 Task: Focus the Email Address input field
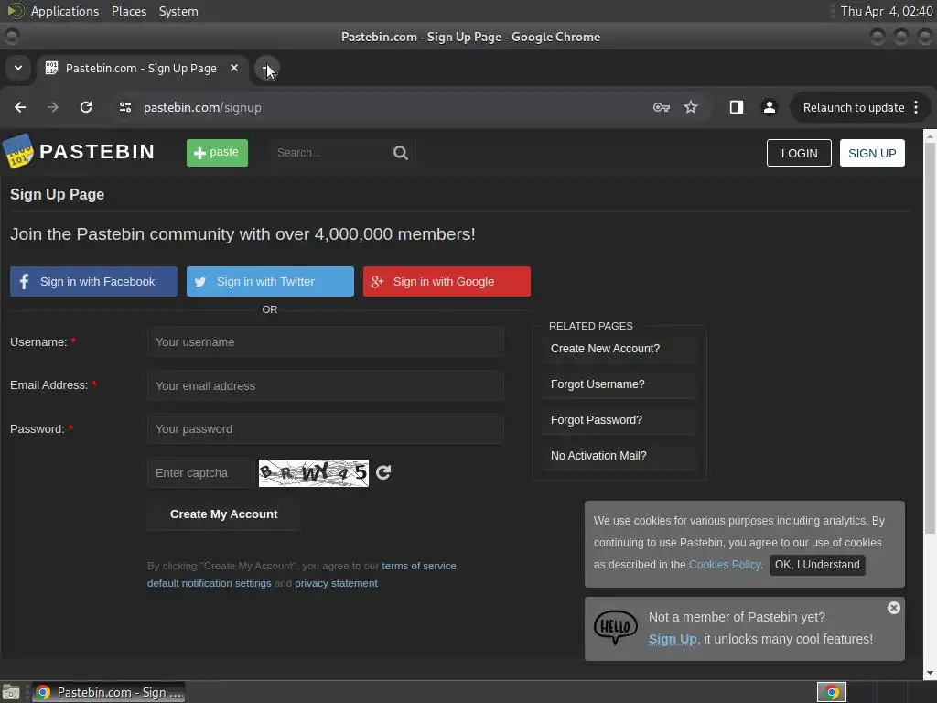click(326, 385)
